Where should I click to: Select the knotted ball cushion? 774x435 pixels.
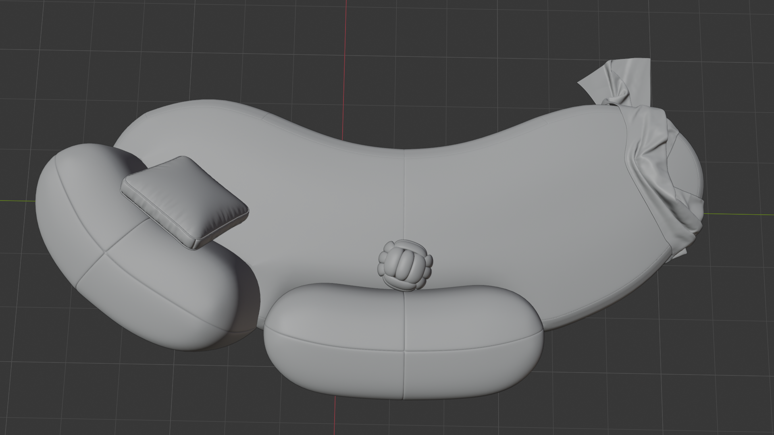[405, 265]
